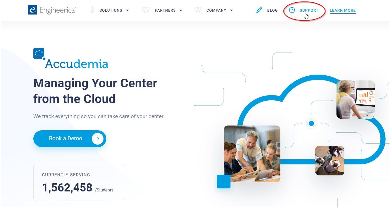The image size is (390, 208).
Task: Click the 'We track everything' tagline text
Action: click(99, 116)
